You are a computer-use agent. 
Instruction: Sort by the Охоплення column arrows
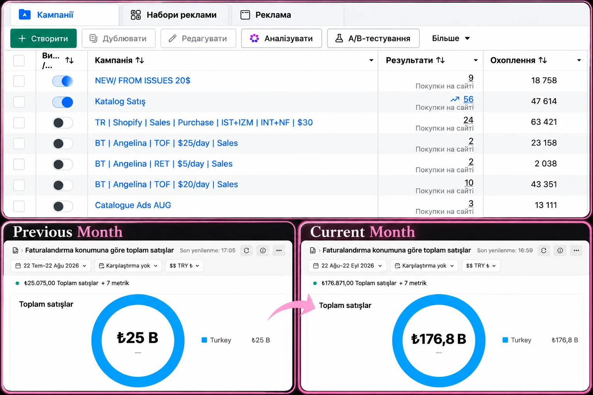click(543, 60)
